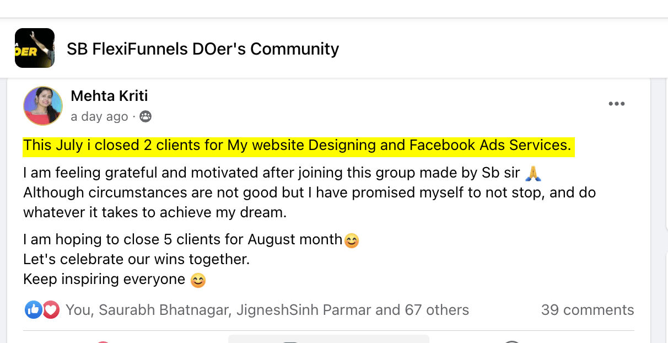Open the SB FlexiFunnels group logo

(35, 49)
